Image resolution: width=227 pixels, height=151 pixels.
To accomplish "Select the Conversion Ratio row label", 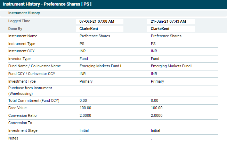I will pyautogui.click(x=22, y=115).
